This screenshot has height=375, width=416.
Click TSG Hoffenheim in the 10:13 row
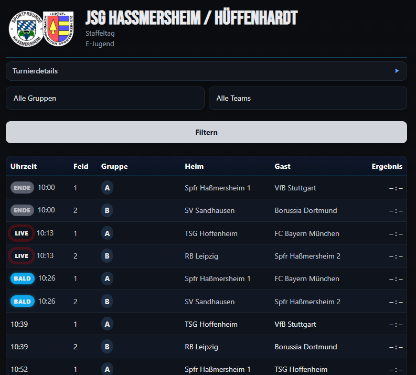tap(211, 233)
